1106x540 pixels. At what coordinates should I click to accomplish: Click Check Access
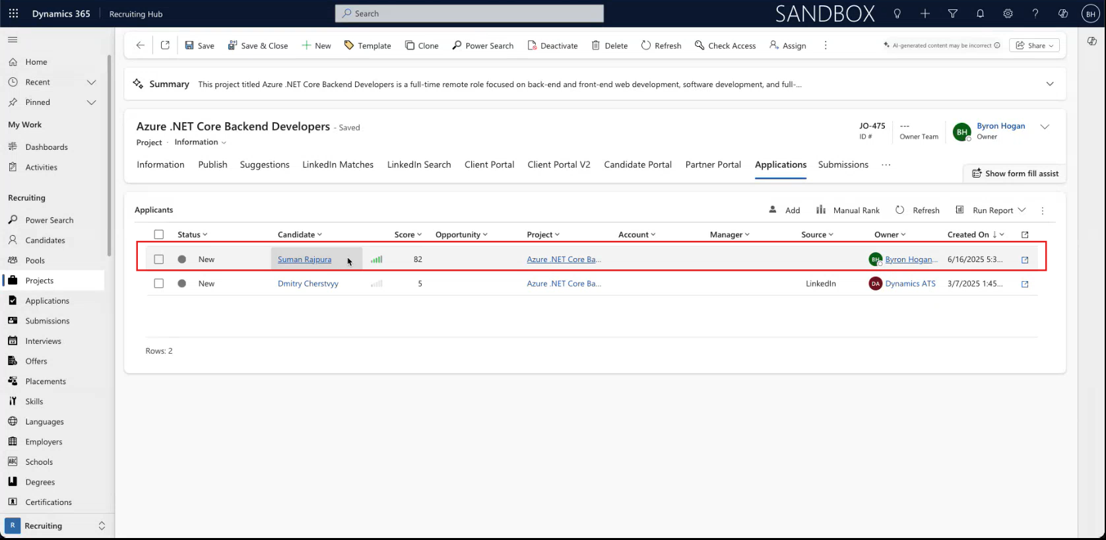725,46
